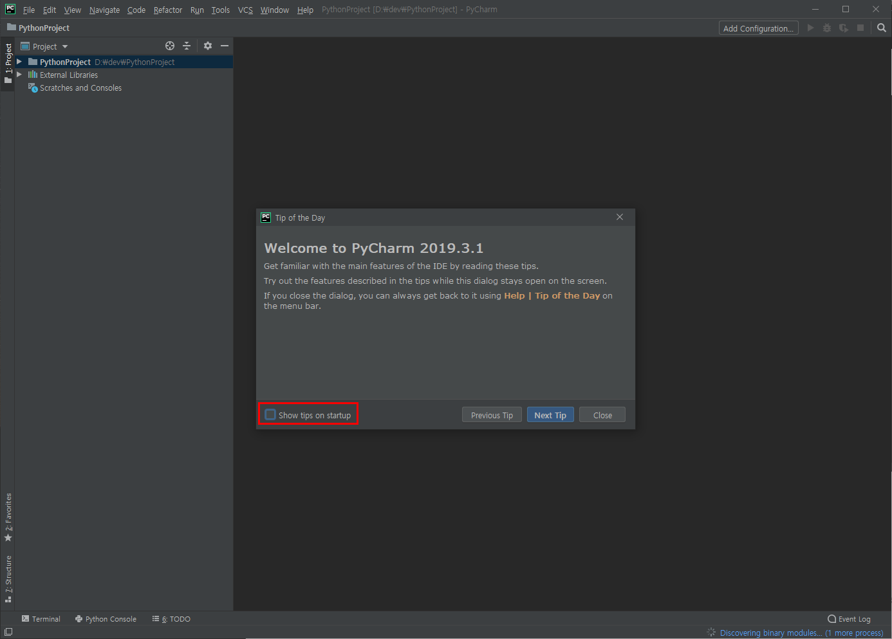Click the Scratches and Consoles icon

point(33,88)
